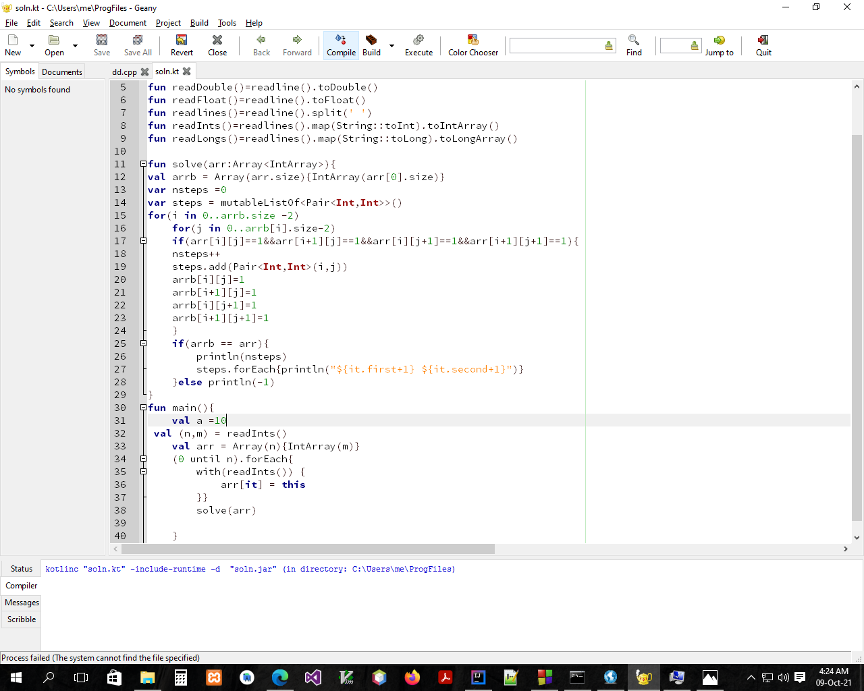Click the editor horizontal scrollbar thumb
Screen dimensions: 864x691
click(308, 549)
